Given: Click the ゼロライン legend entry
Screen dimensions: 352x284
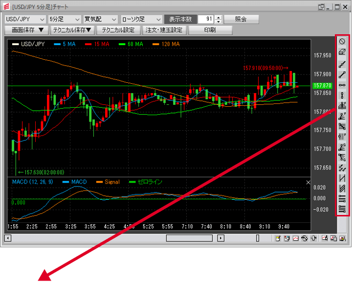Looking at the screenshot, I should click(146, 182).
